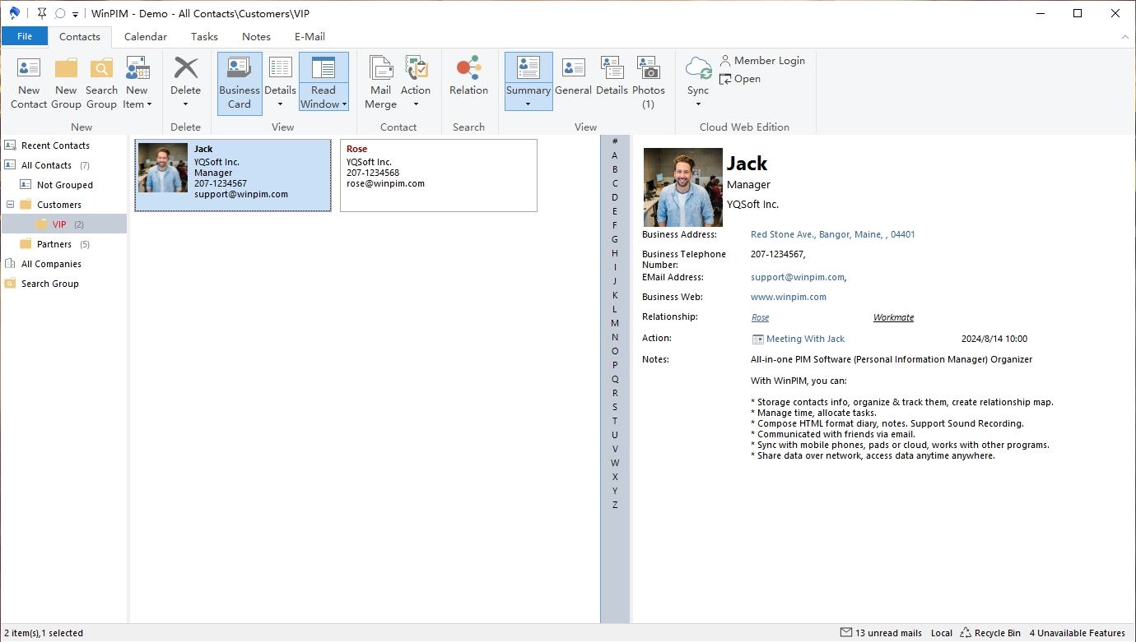
Task: Open the www.winpim.com web link
Action: 789,297
